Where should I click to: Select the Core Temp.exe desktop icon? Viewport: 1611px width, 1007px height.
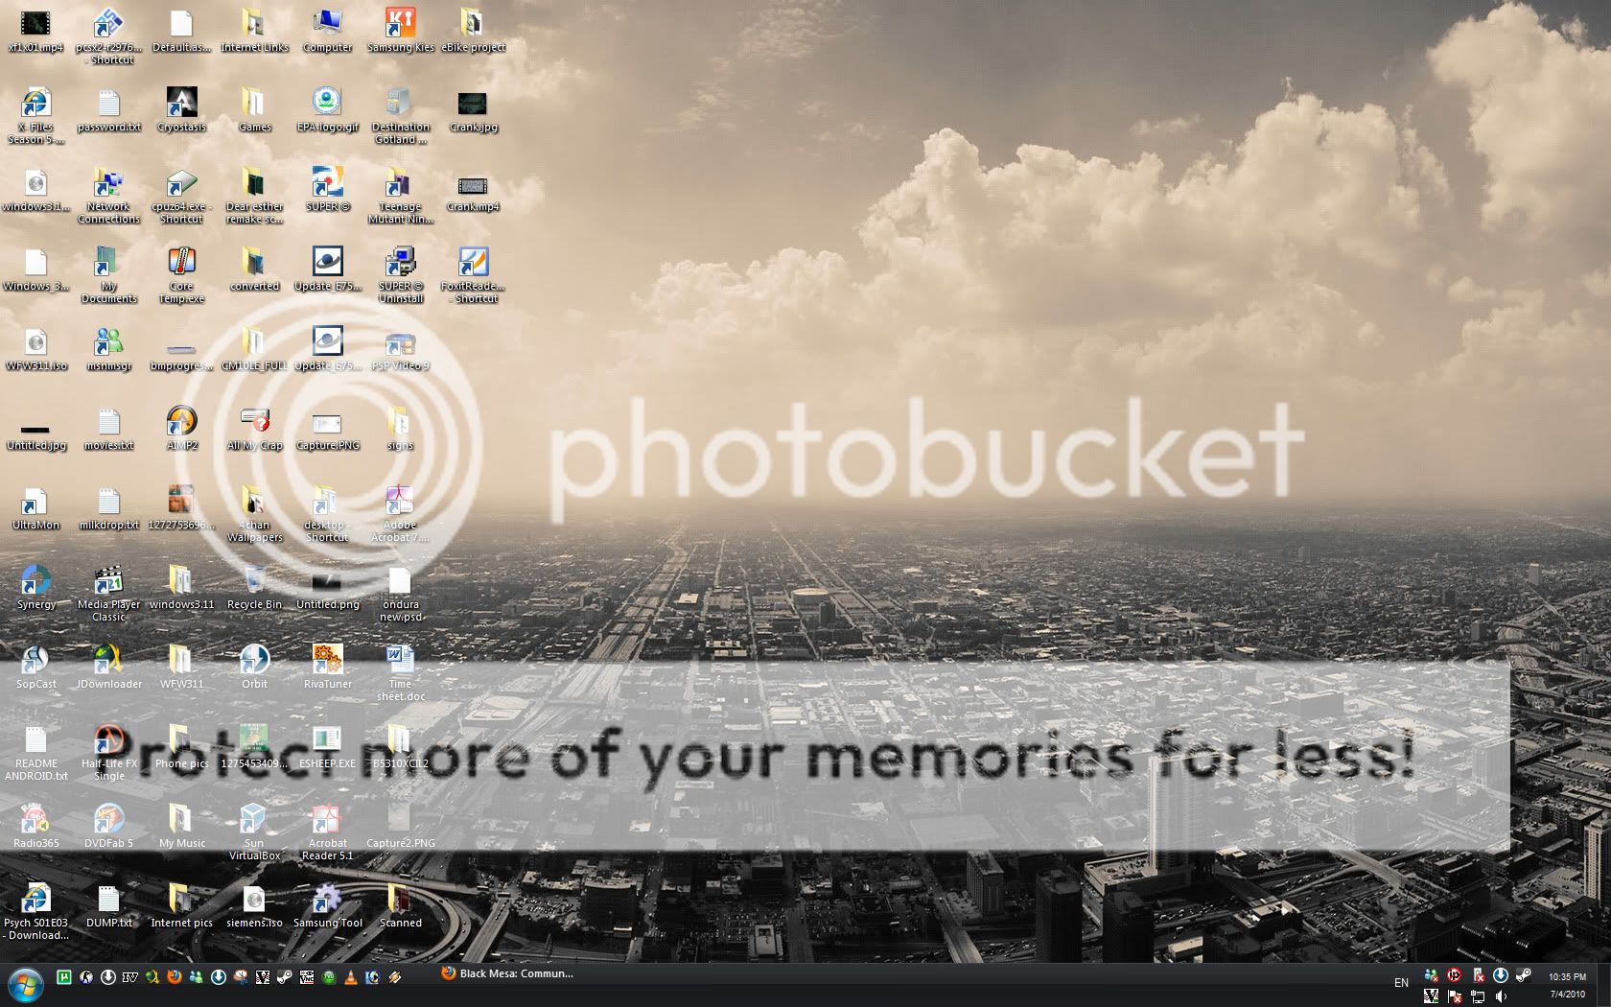tap(181, 264)
